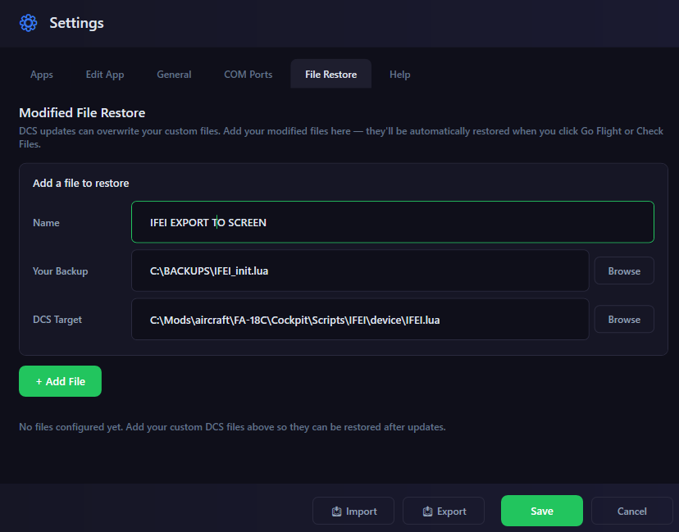Open the COM Ports tab
This screenshot has height=532, width=679.
click(x=248, y=74)
